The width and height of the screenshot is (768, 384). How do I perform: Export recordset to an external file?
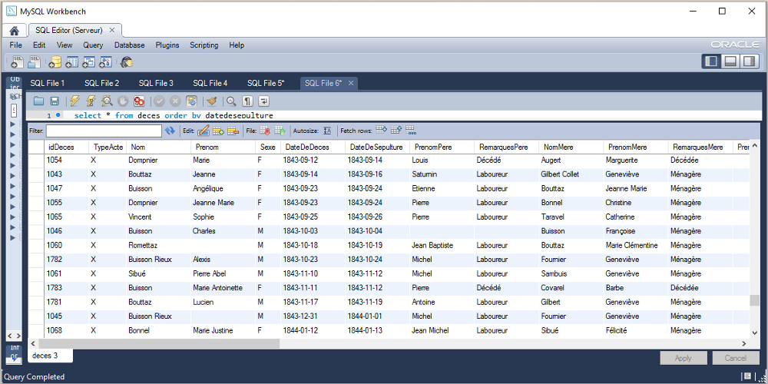pos(264,131)
